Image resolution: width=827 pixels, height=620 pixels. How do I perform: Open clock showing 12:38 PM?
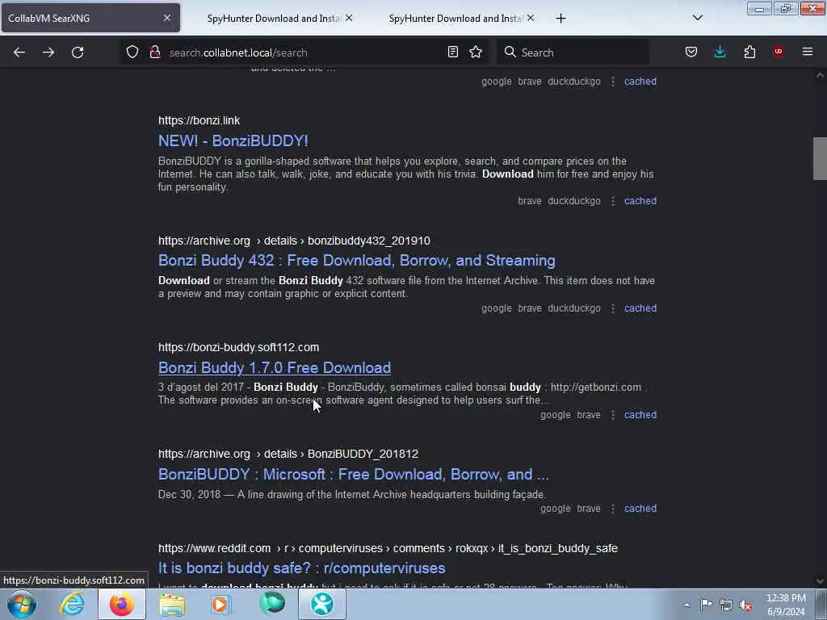point(786,605)
